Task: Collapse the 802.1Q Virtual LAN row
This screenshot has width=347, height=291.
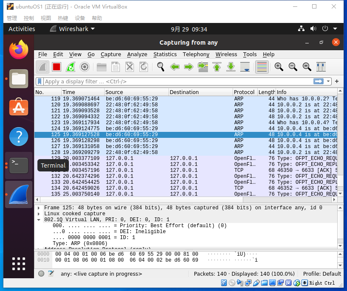Action: point(39,220)
